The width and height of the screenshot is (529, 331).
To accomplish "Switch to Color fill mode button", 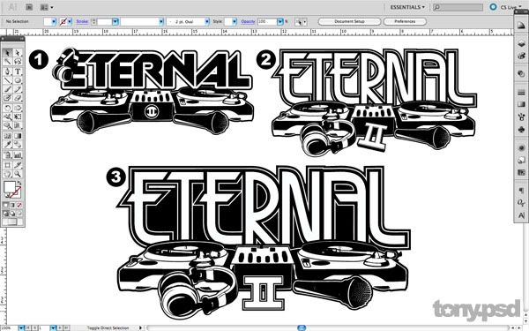I will click(x=6, y=205).
